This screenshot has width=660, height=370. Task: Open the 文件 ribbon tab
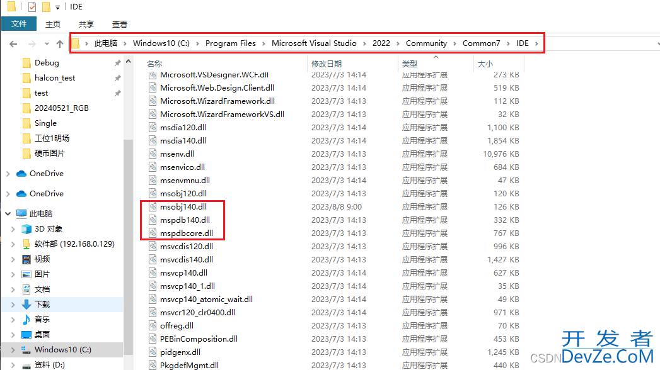[x=19, y=24]
